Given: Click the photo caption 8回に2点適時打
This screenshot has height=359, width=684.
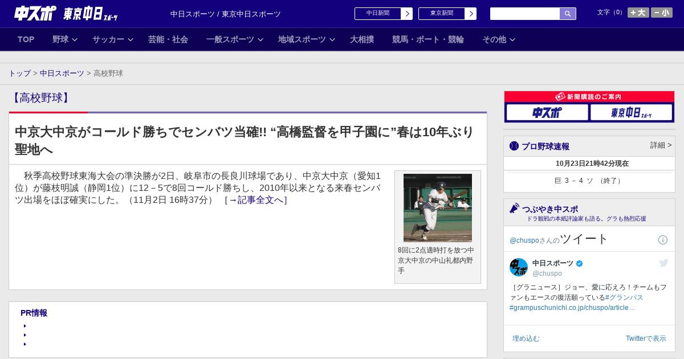Looking at the screenshot, I should click(x=436, y=260).
